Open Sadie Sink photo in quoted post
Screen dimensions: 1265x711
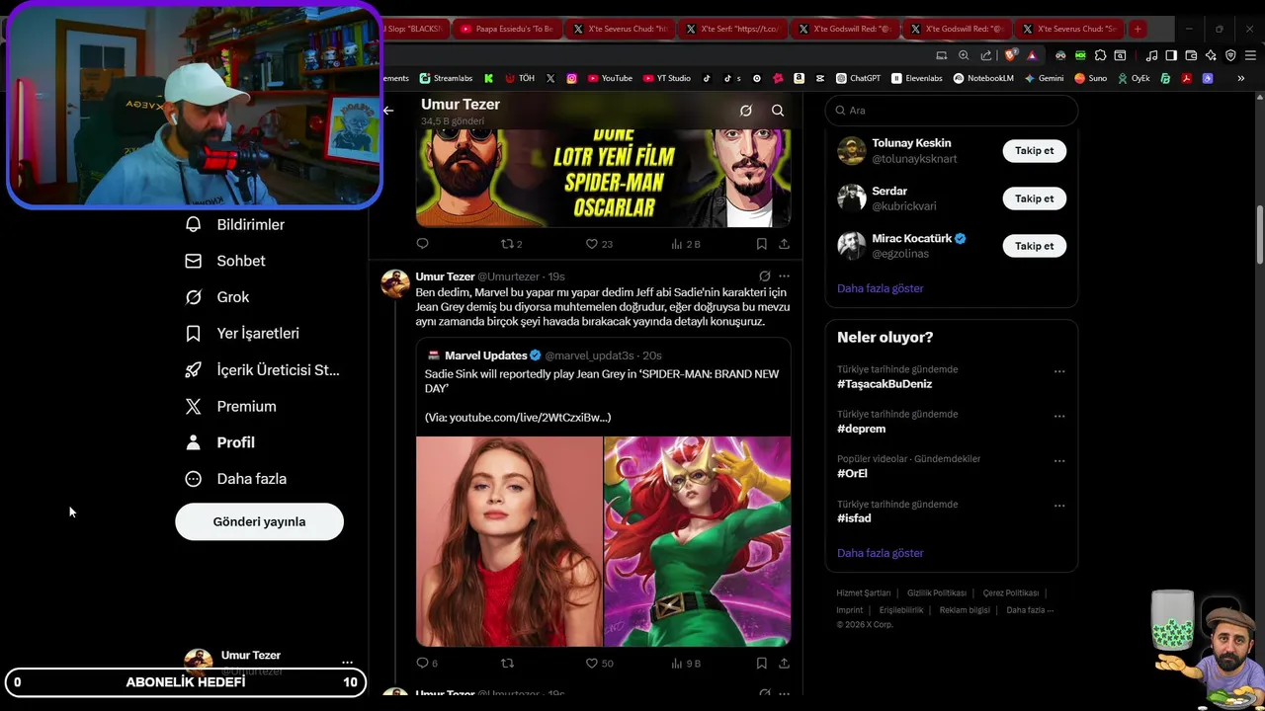509,541
